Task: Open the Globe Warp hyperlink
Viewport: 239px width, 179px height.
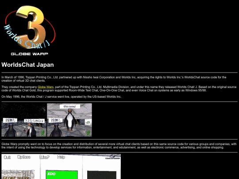Action: [46, 87]
